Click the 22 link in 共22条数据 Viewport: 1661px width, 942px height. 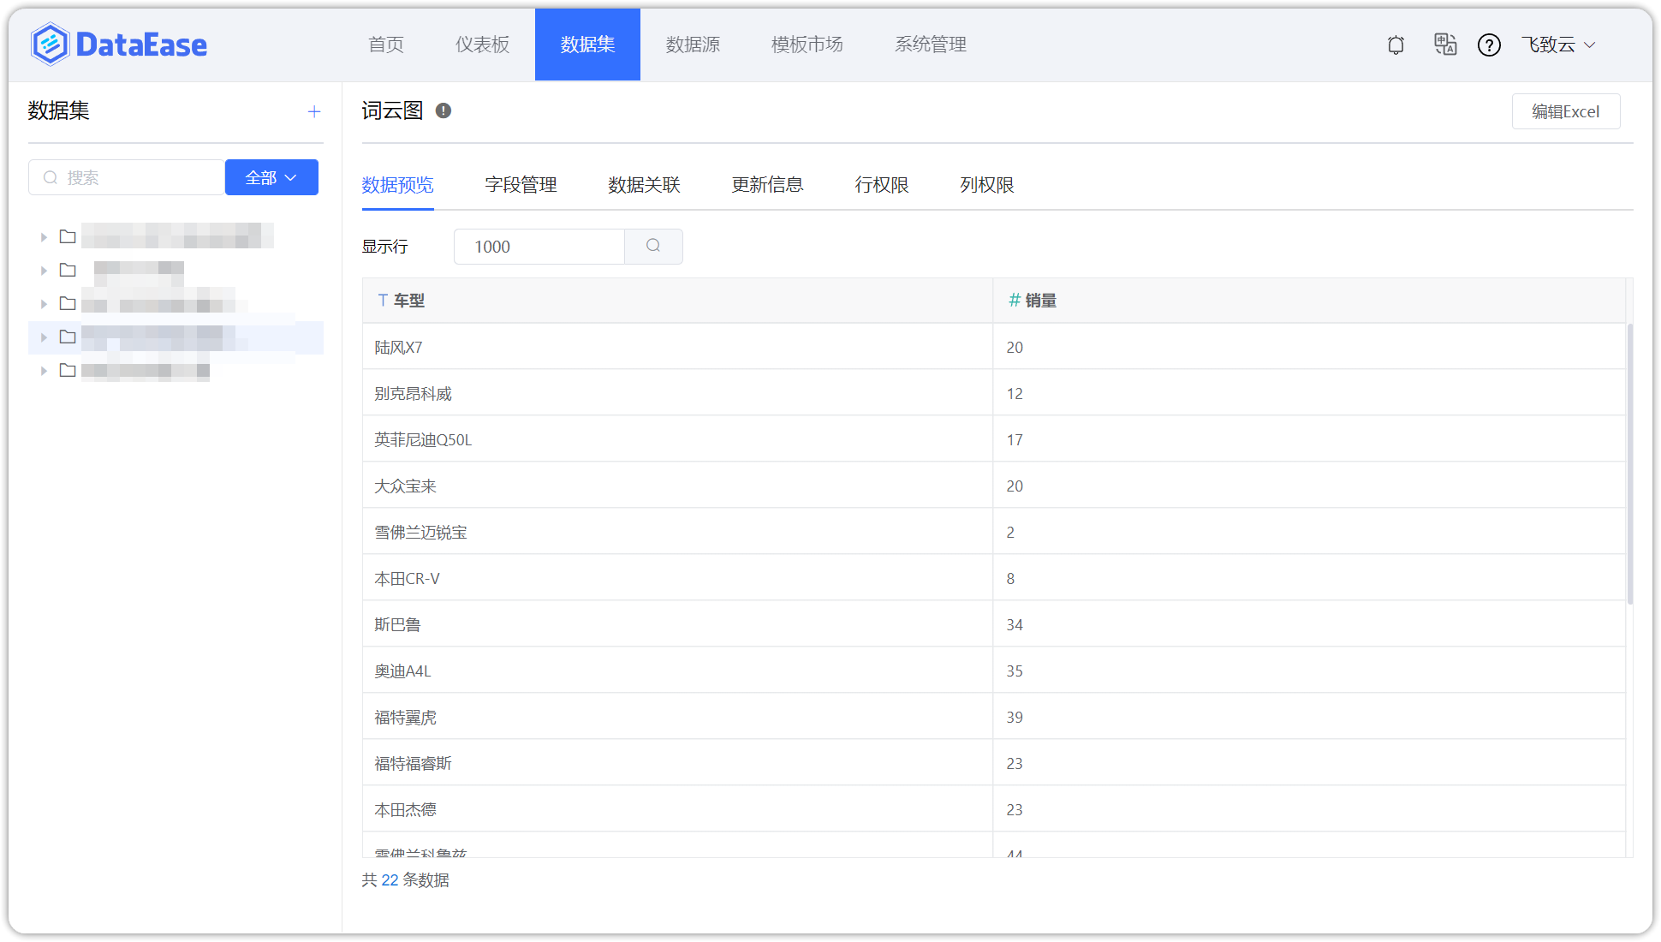(390, 880)
